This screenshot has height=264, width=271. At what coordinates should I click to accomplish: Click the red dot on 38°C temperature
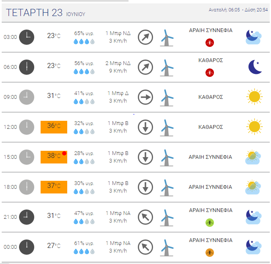coord(64,153)
